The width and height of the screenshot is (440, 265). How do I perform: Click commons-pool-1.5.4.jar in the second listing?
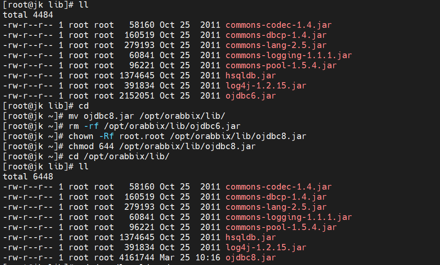pyautogui.click(x=281, y=228)
